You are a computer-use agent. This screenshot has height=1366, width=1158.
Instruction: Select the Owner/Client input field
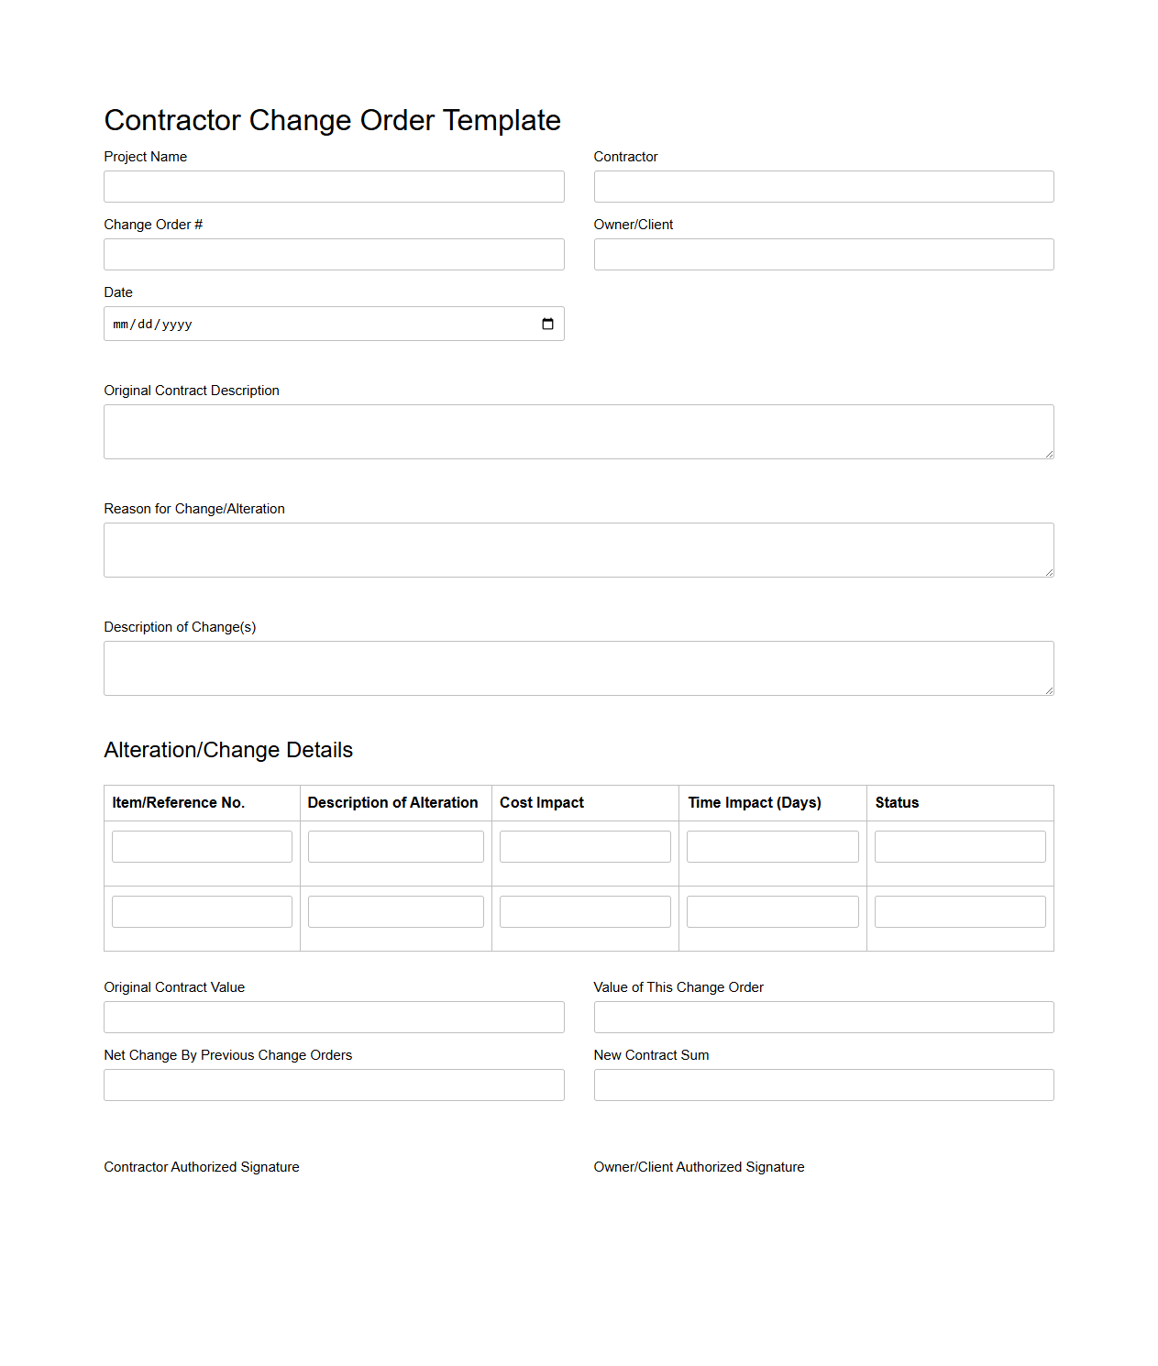[x=823, y=254]
